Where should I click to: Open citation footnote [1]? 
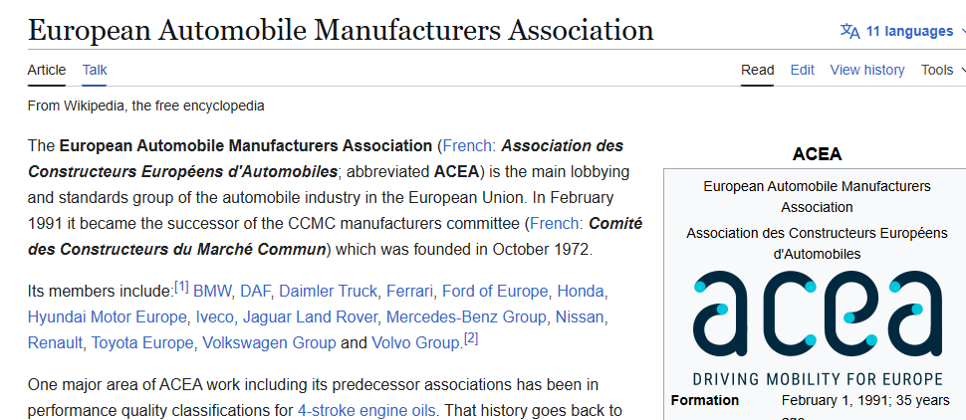[x=181, y=287]
